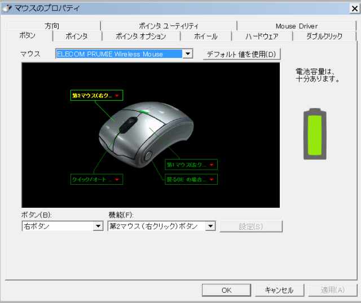The height and width of the screenshot is (303, 361).
Task: Open the ダブルクリック tab
Action: (324, 36)
